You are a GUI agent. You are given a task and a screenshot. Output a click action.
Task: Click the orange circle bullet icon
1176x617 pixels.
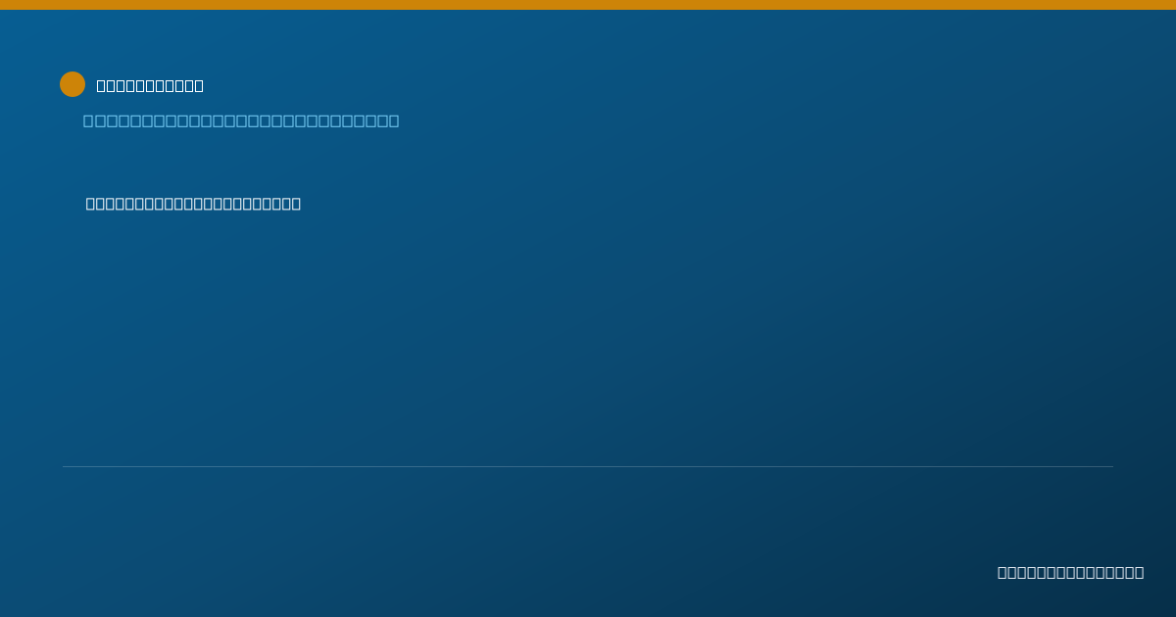point(73,84)
